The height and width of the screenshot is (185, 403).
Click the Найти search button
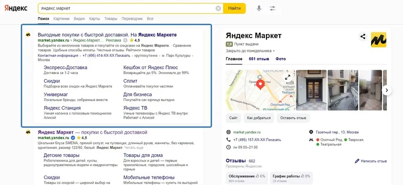tap(234, 8)
